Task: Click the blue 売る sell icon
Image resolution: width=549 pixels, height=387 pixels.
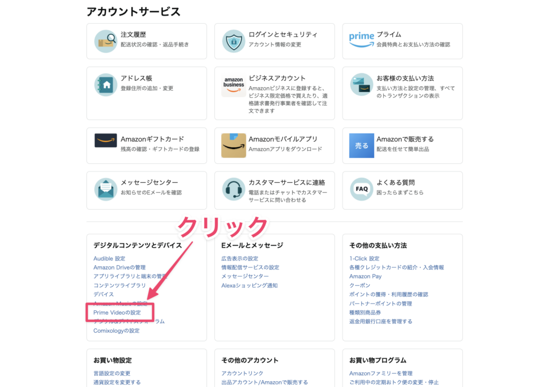Action: point(362,146)
